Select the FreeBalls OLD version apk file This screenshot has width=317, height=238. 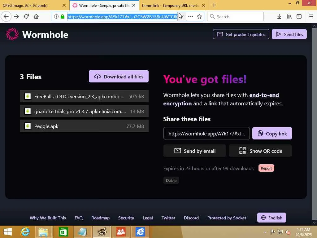pyautogui.click(x=84, y=96)
